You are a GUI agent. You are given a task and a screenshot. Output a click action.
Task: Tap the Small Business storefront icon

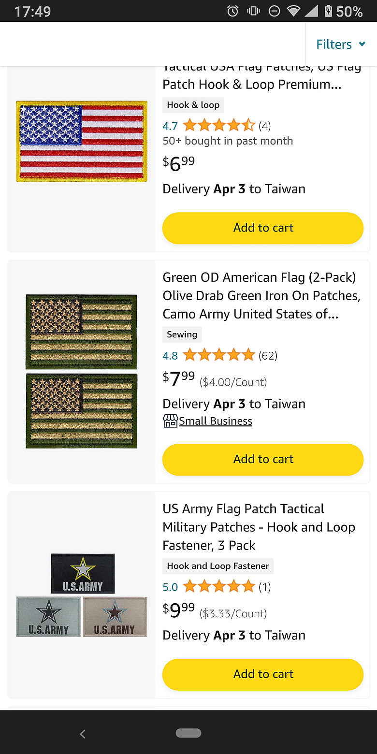click(x=170, y=421)
